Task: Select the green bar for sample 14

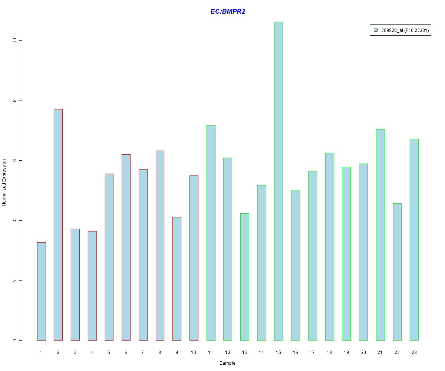Action: 262,263
